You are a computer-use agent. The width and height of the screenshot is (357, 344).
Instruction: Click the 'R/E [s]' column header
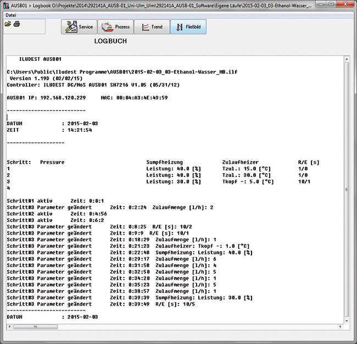(x=309, y=162)
